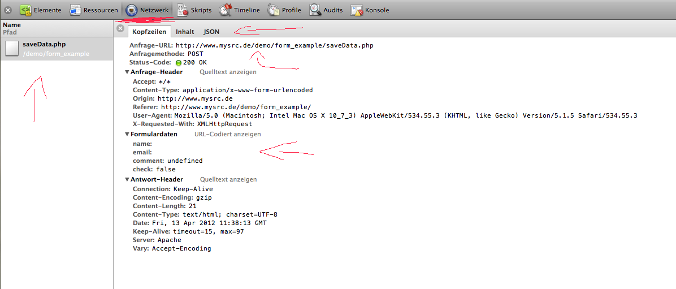The image size is (676, 289).
Task: Open the Timeline panel icon
Action: point(226,10)
